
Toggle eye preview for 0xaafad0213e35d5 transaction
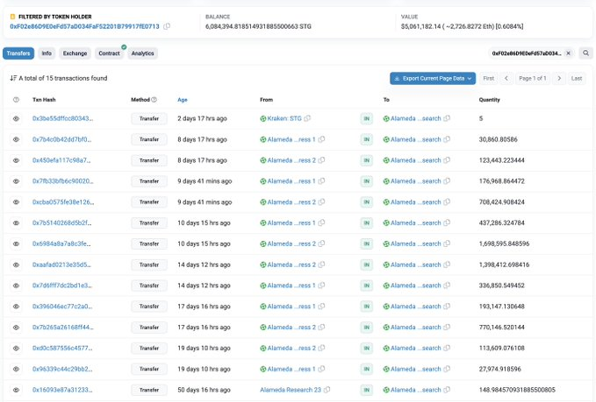[x=16, y=264]
